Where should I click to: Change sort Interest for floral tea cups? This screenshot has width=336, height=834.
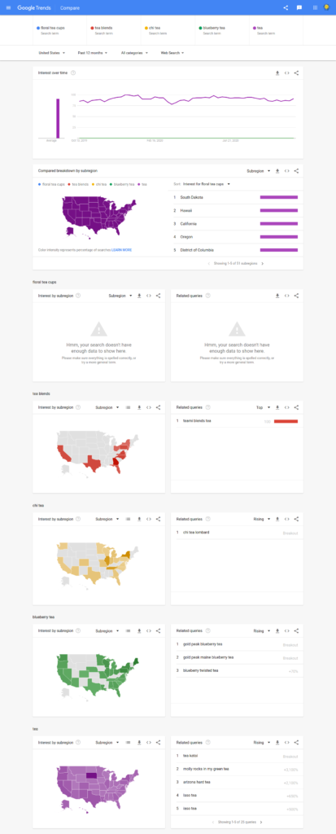(x=207, y=184)
